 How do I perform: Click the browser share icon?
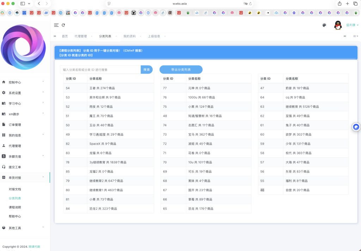pyautogui.click(x=339, y=4)
